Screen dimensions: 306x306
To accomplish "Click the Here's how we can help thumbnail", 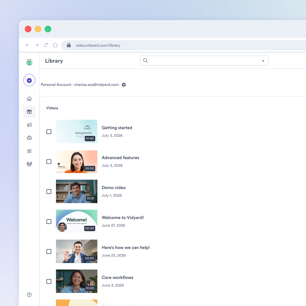I will pyautogui.click(x=76, y=251).
